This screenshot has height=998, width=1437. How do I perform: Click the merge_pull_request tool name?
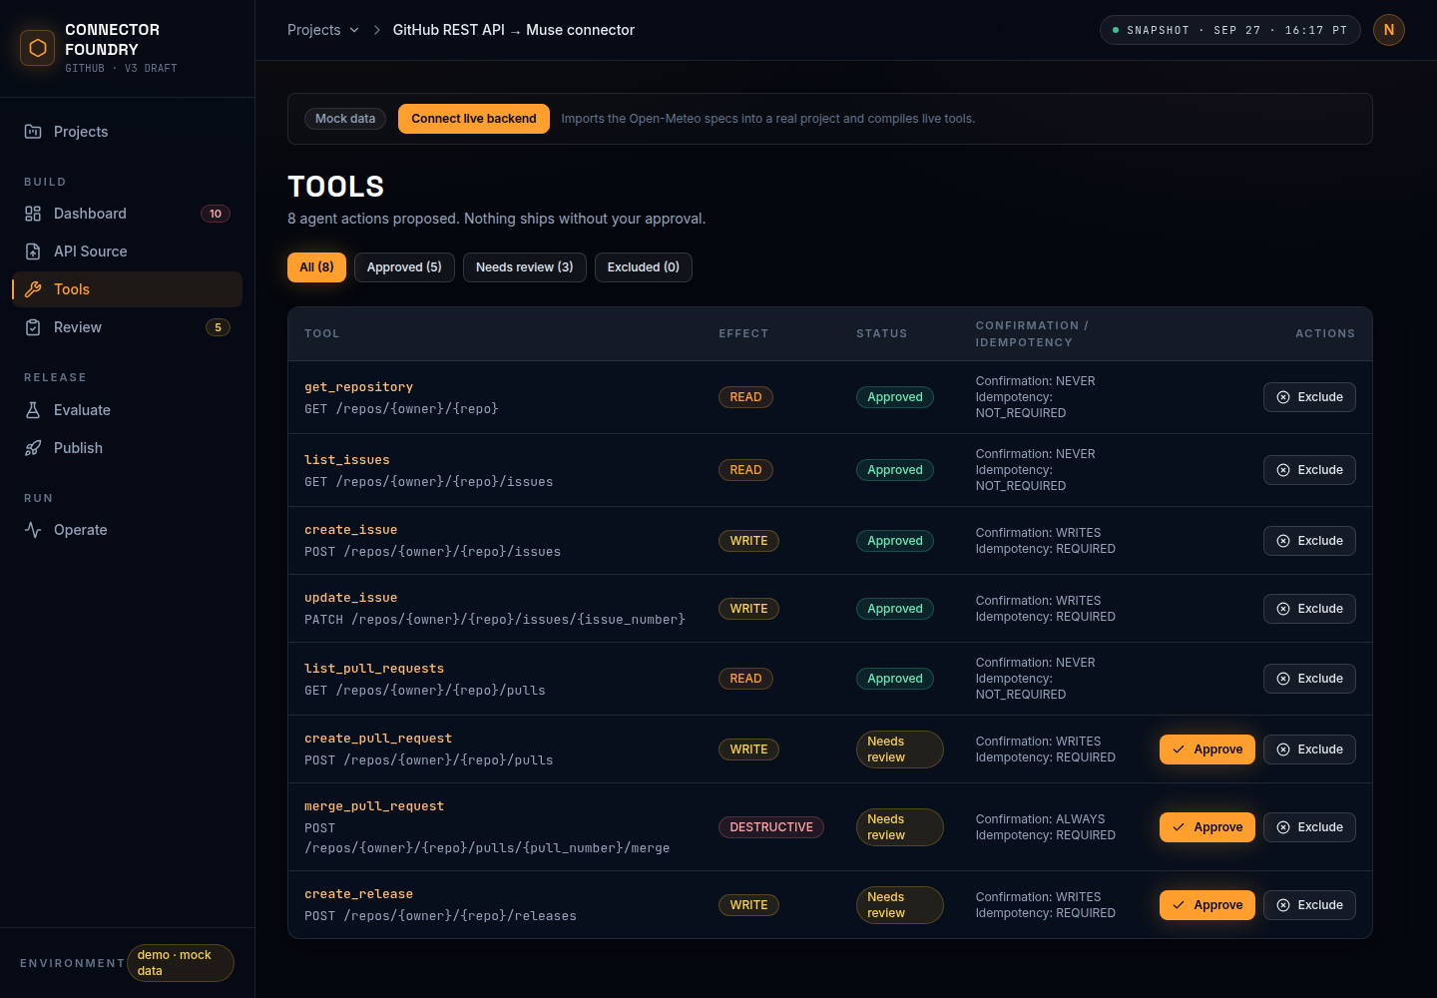(x=374, y=806)
